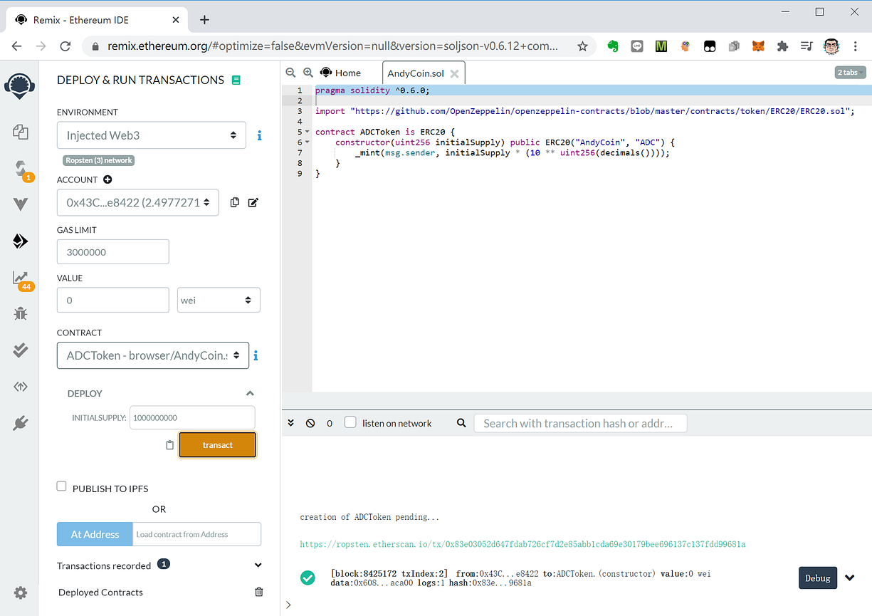Open value unit wei dropdown
Screen dimensions: 872x616
coord(219,300)
